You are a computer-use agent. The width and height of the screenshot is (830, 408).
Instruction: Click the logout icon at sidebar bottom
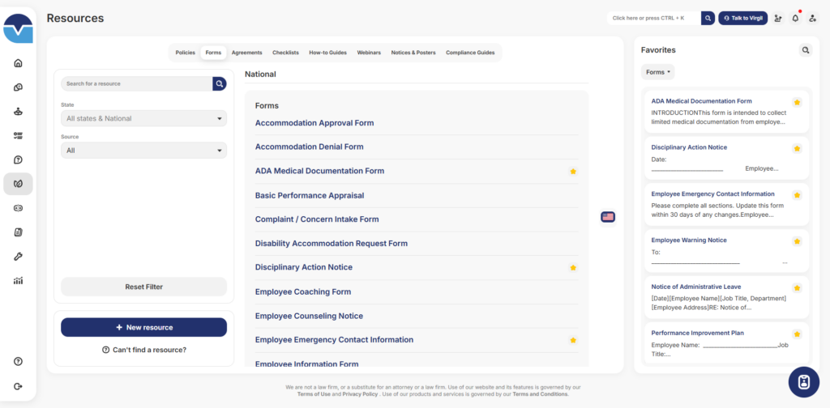pos(18,386)
